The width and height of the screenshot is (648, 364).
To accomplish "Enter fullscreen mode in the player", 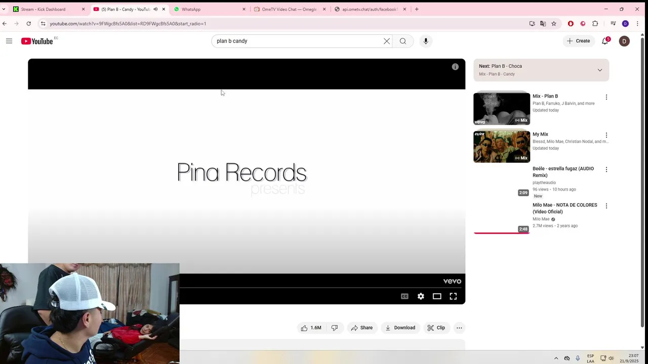I will point(453,296).
